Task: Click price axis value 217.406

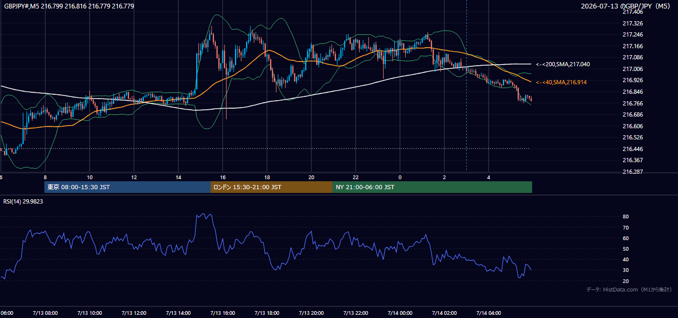Action: 632,12
